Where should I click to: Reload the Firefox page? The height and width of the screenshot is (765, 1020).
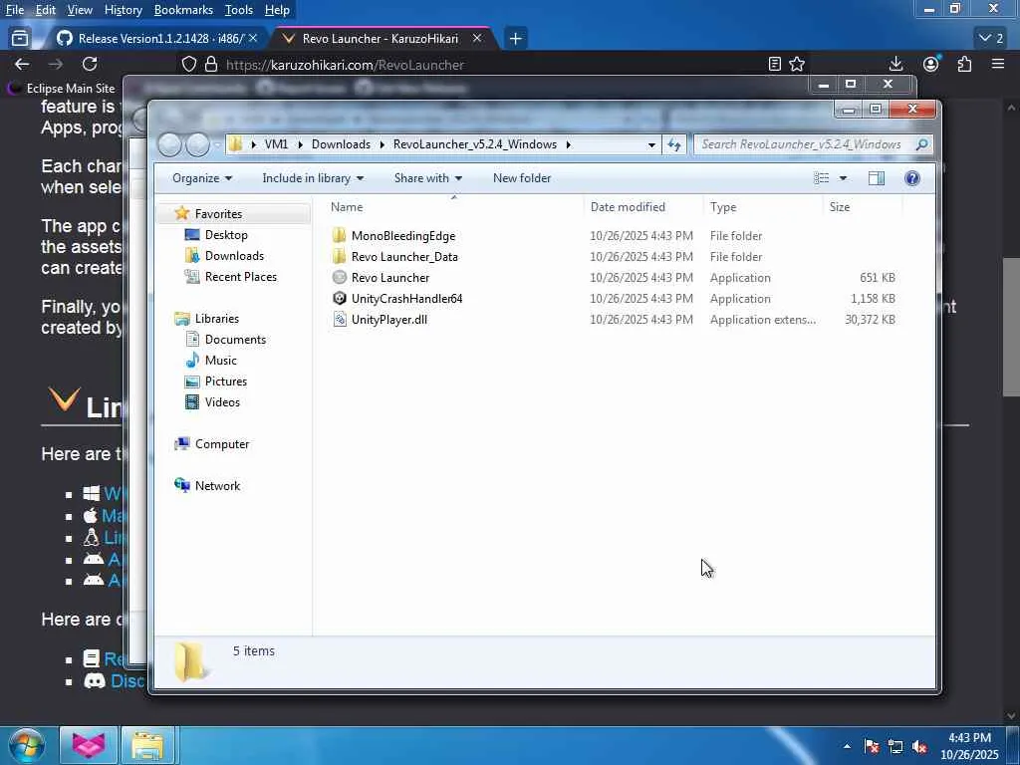click(90, 64)
